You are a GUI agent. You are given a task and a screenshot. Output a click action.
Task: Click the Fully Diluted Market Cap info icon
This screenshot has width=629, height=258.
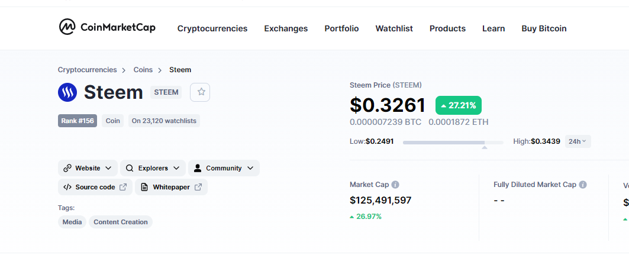pyautogui.click(x=583, y=185)
